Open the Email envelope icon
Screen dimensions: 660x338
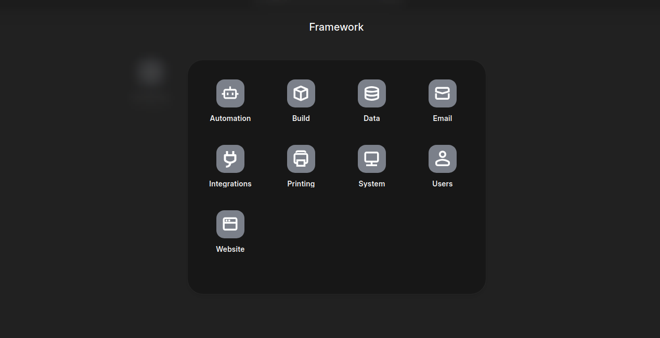[443, 93]
